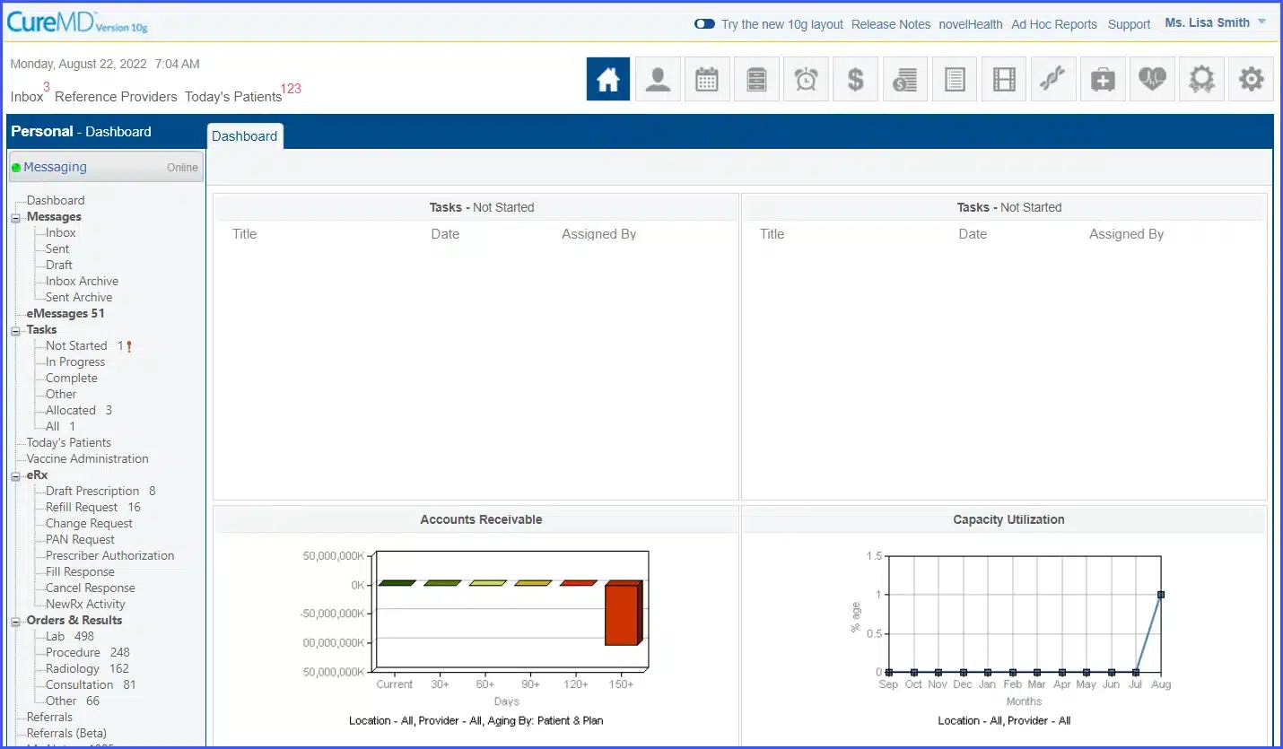Click the green Messaging online status dot

point(16,168)
